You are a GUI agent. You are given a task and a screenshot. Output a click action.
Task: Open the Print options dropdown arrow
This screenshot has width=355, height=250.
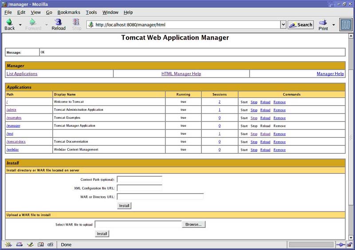point(334,25)
